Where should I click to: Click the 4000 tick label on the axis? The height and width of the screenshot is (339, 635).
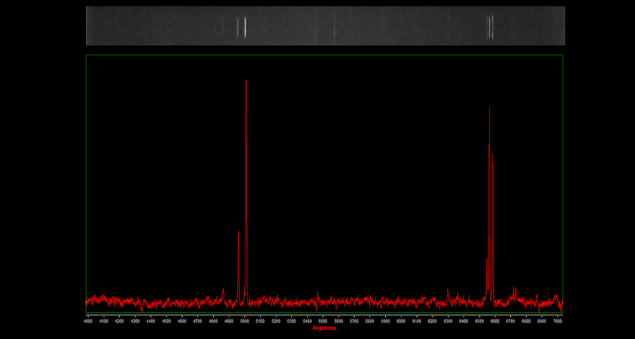[x=88, y=321]
